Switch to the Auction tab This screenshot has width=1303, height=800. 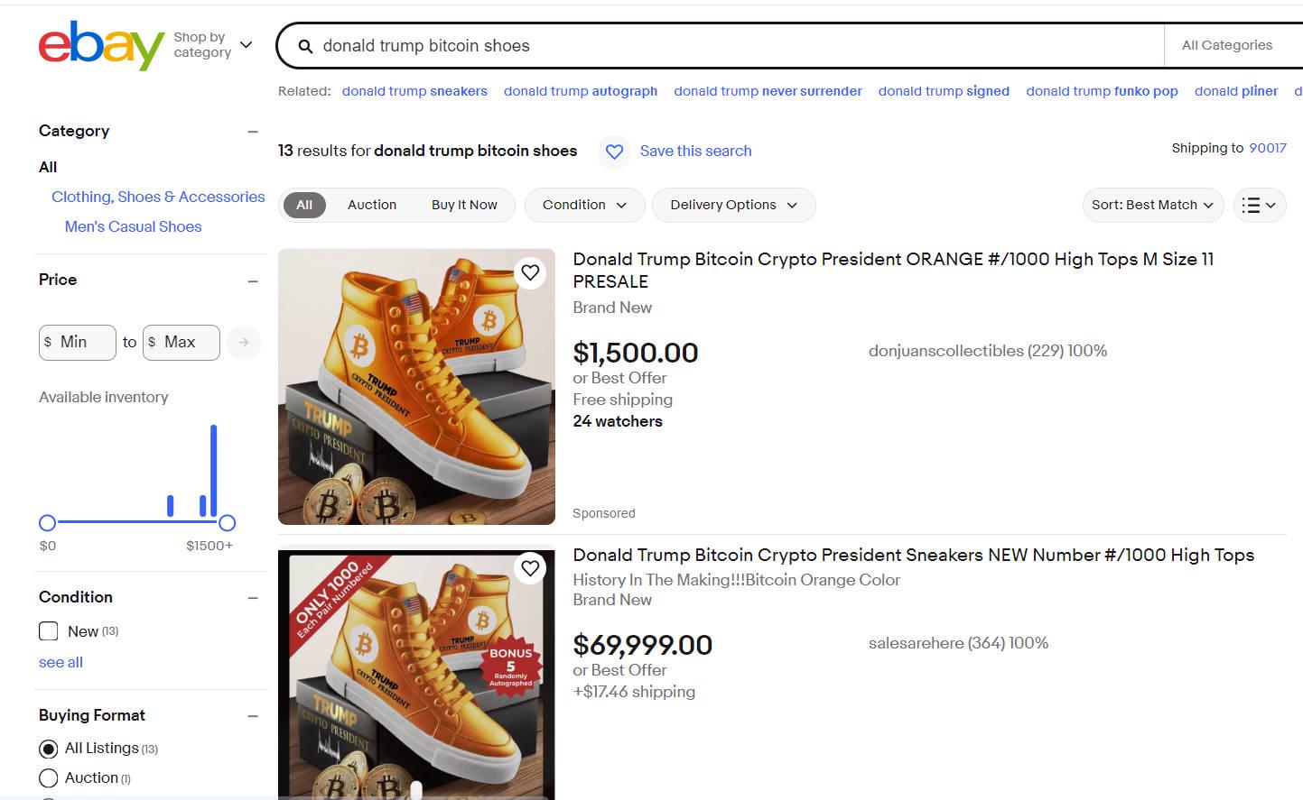pos(372,205)
